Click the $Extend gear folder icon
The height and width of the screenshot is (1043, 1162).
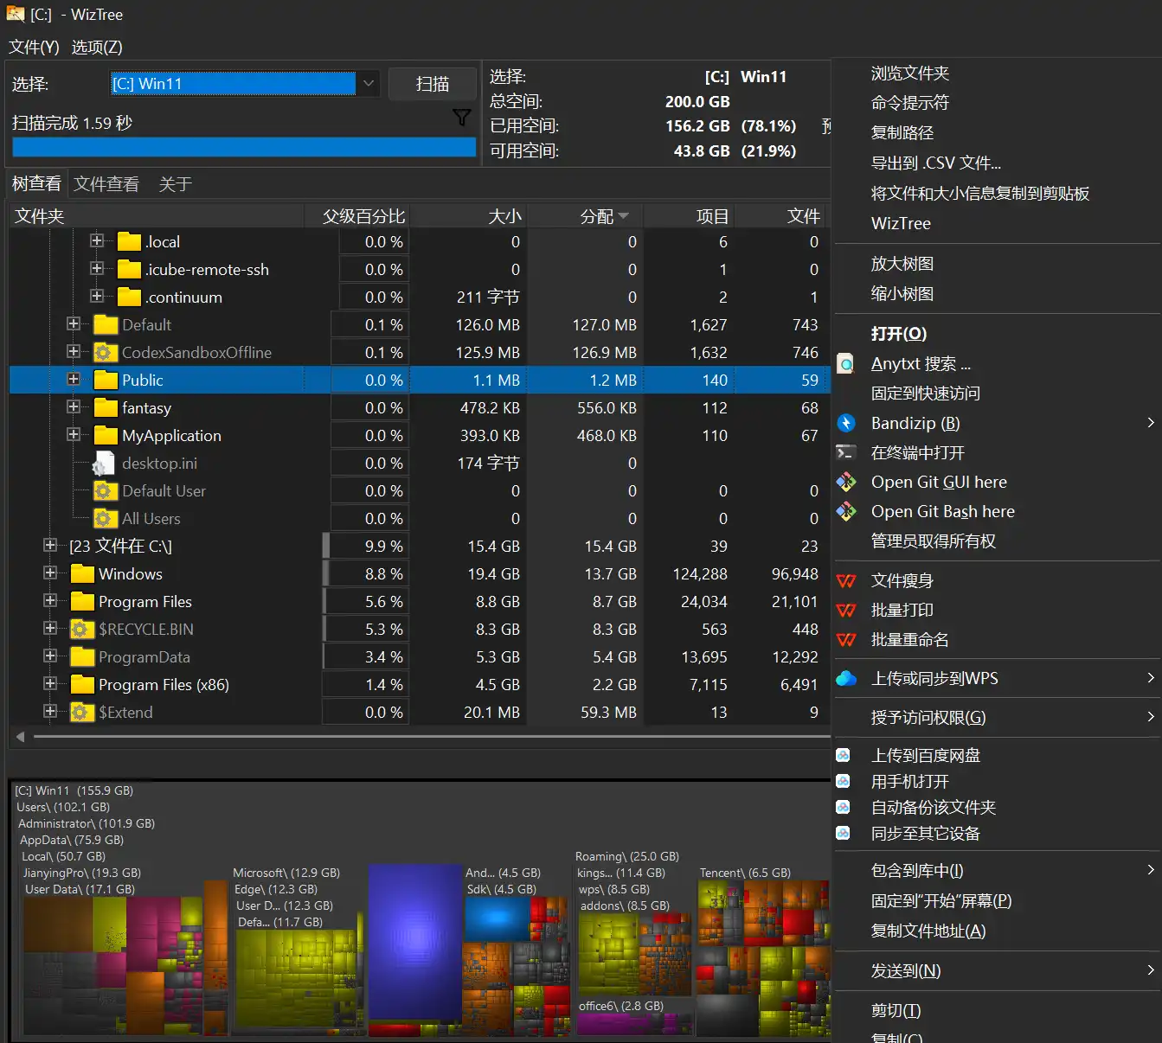[82, 712]
